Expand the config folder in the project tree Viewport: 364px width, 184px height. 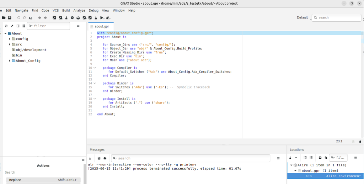pos(10,39)
